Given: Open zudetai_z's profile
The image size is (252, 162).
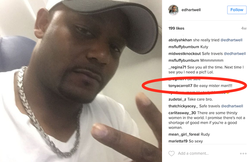Looking at the screenshot, I should (x=177, y=99).
